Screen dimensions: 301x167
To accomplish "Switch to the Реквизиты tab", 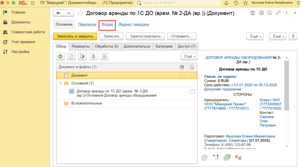I will (80, 46).
